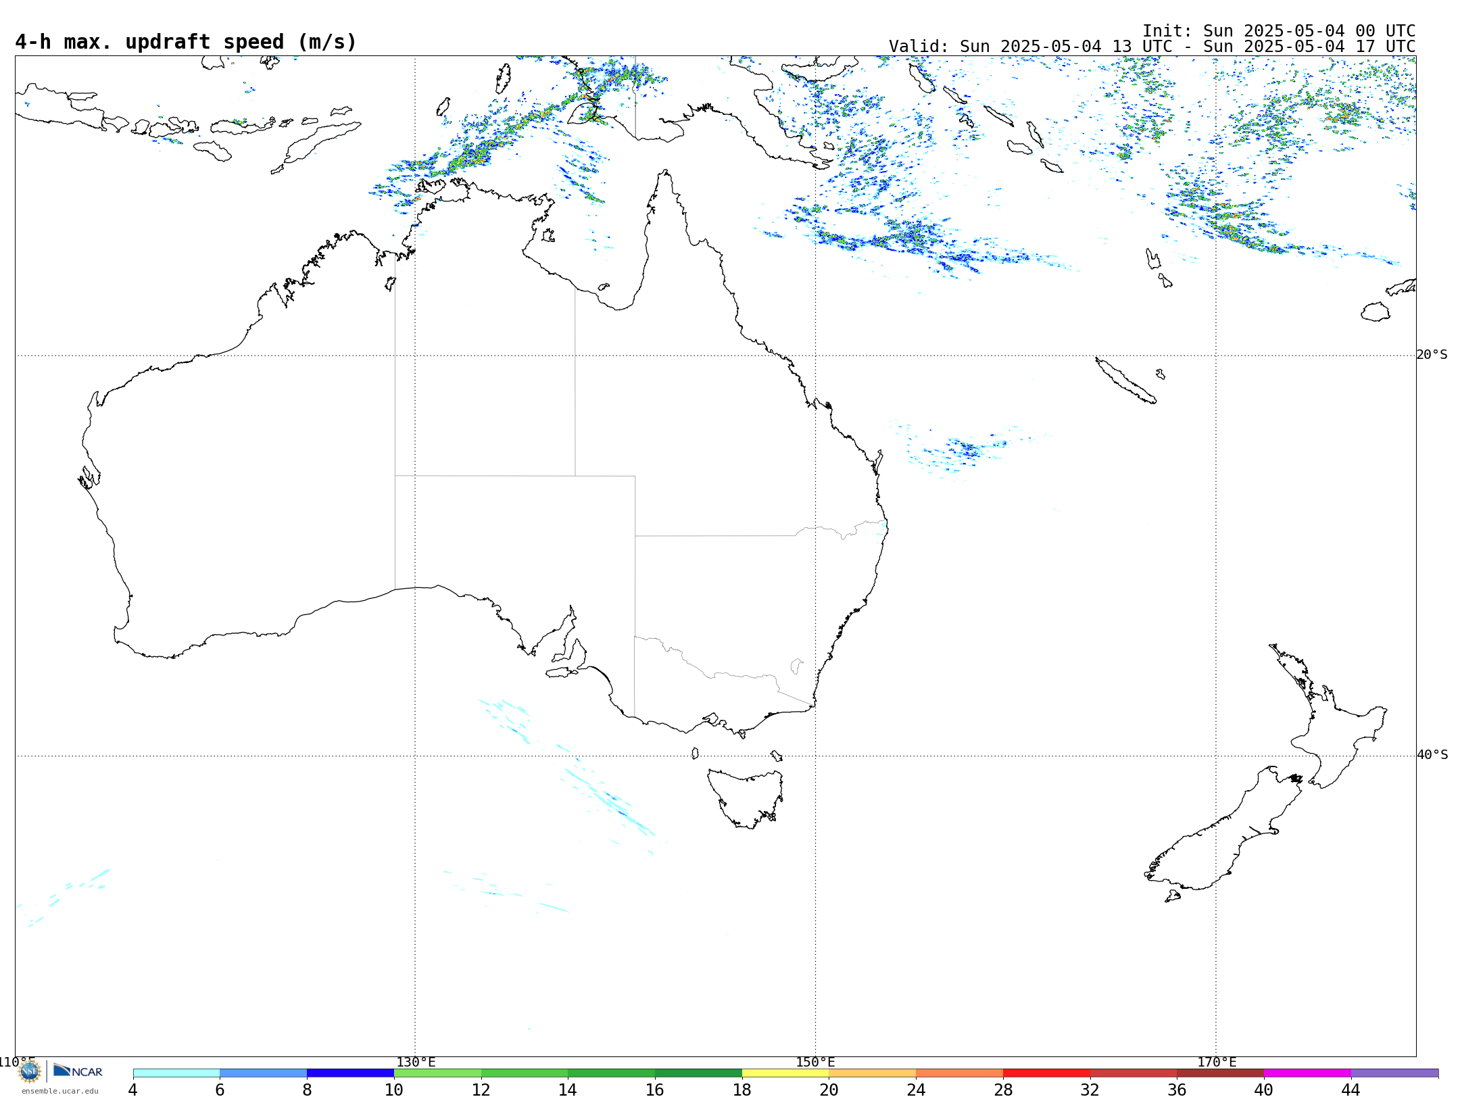Click the yellow 18-20 m/s swatch

click(x=785, y=1073)
